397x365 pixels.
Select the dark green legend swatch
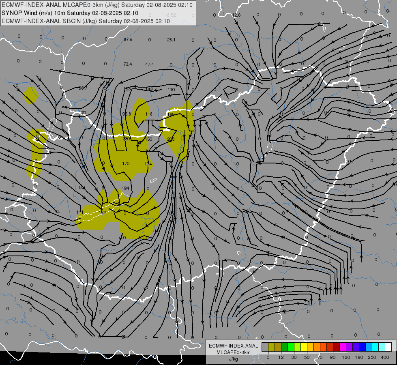click(285, 347)
